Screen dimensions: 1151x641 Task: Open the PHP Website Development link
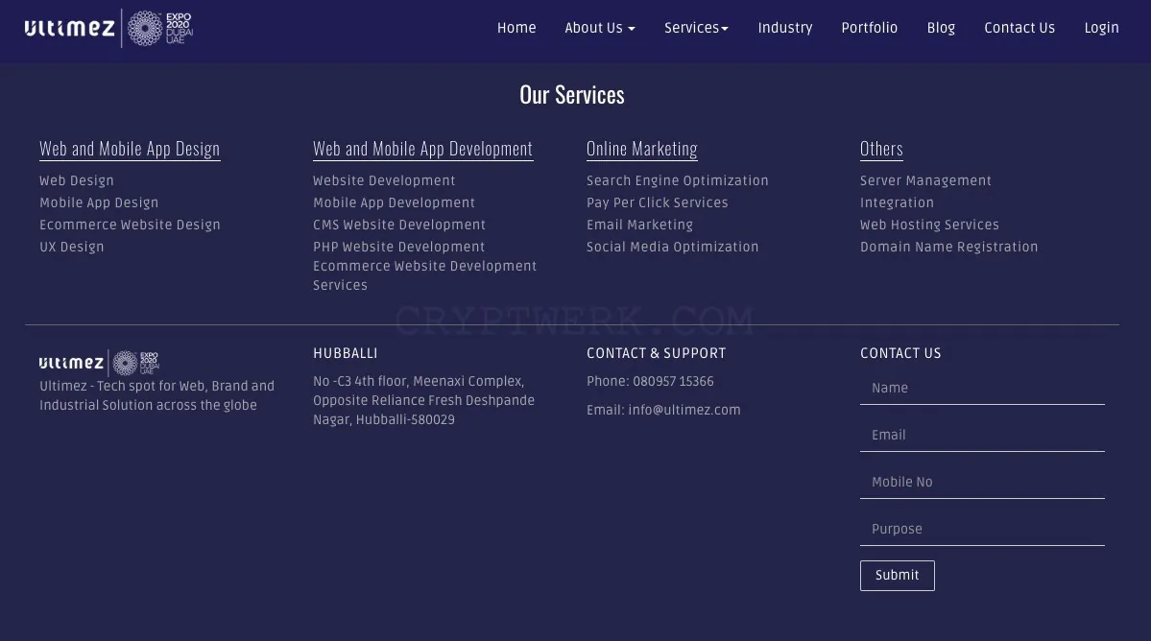(x=398, y=247)
